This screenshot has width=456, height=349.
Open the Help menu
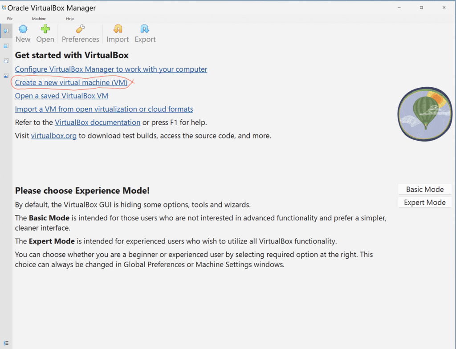(x=70, y=19)
